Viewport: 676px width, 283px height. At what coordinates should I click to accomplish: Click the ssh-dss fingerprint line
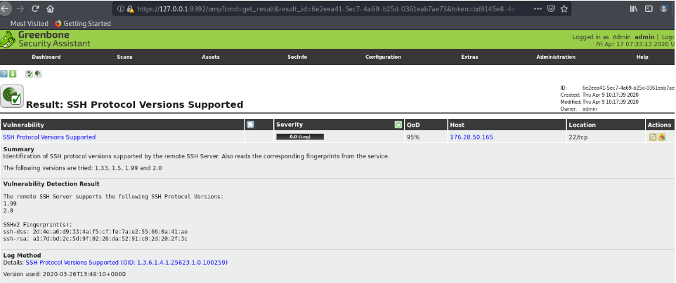pyautogui.click(x=96, y=232)
